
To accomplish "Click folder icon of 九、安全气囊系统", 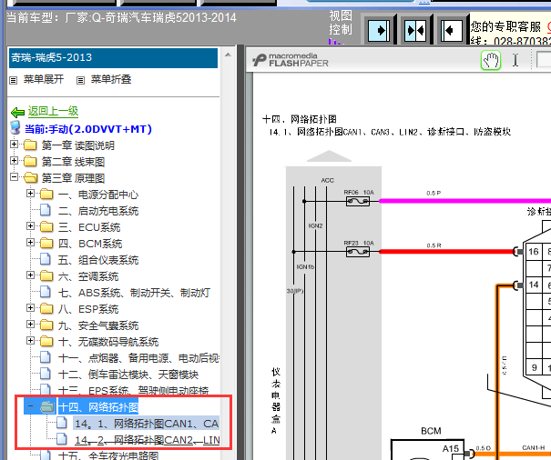I will (x=46, y=325).
